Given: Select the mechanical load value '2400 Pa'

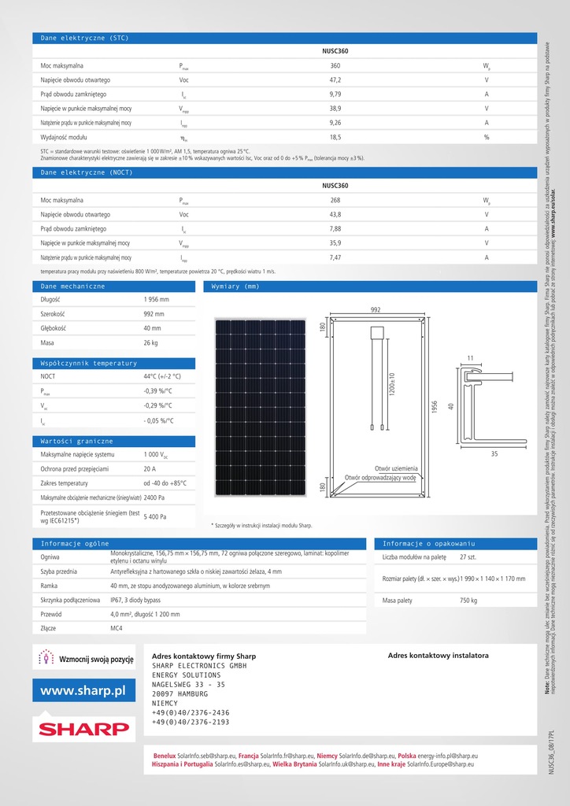Looking at the screenshot, I should pyautogui.click(x=154, y=498).
